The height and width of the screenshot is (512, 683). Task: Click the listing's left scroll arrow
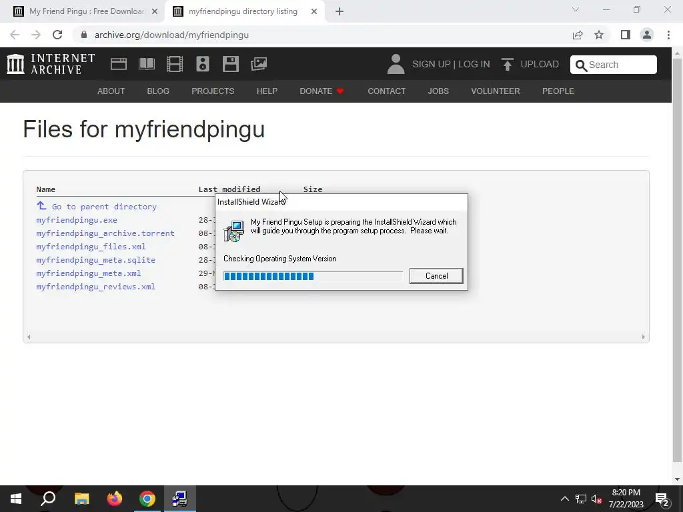click(x=29, y=337)
